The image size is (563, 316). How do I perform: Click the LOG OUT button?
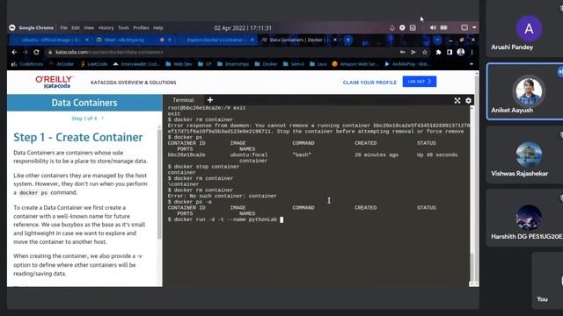tap(420, 82)
